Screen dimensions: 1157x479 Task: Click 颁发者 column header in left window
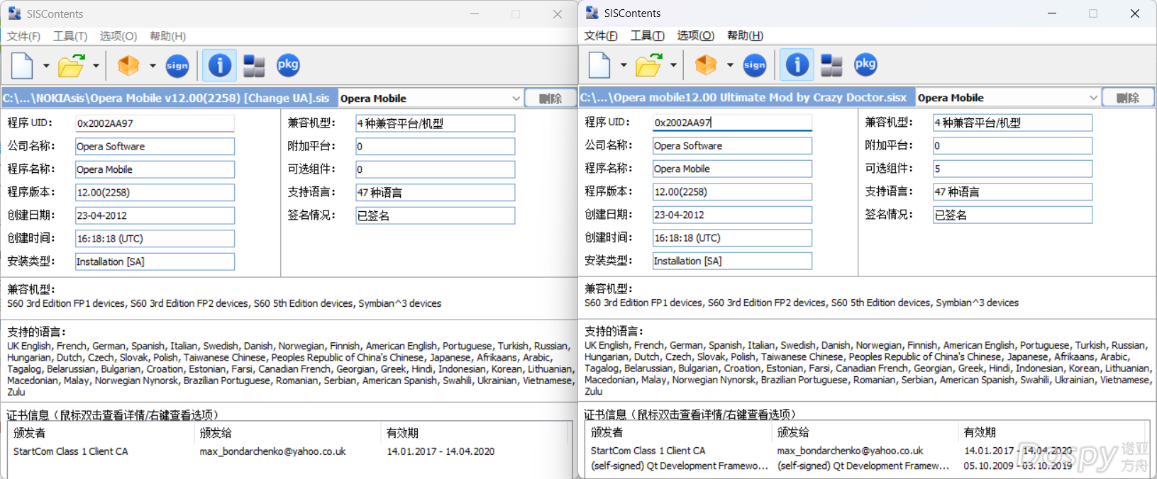pos(101,433)
